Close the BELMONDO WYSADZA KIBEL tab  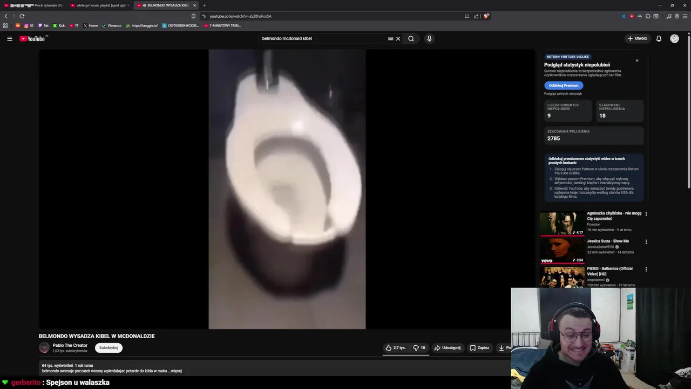[x=194, y=5]
